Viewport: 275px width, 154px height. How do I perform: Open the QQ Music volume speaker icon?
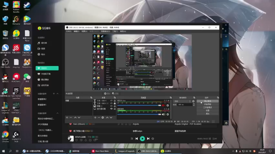pos(153,139)
